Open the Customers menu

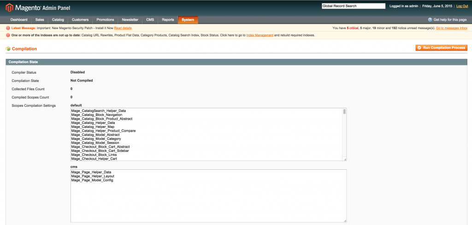[x=80, y=20]
